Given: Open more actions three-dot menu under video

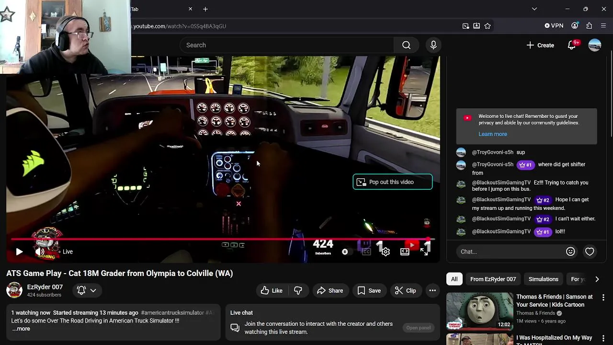Looking at the screenshot, I should pyautogui.click(x=432, y=290).
